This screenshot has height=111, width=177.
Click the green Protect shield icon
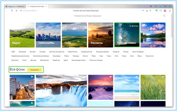(x=156, y=11)
